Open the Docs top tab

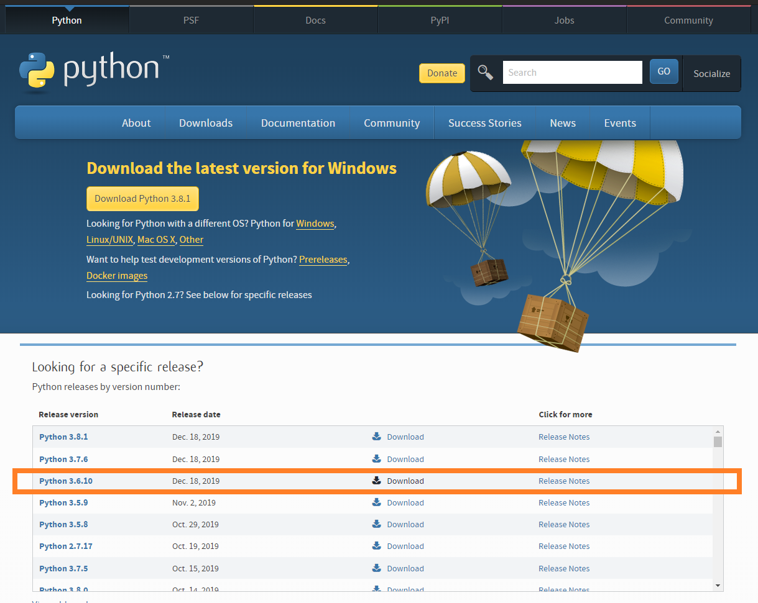click(316, 20)
